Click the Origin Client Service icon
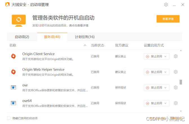Viewport: 189px width, 124px height. click(x=14, y=56)
